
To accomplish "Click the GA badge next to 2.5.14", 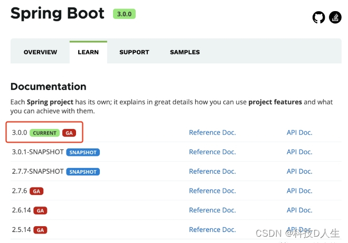I will 40,230.
